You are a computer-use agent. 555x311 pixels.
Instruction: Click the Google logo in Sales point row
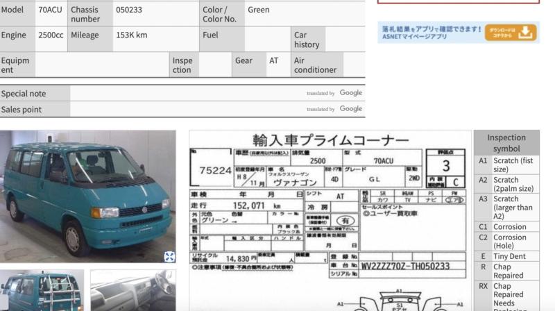coord(350,109)
